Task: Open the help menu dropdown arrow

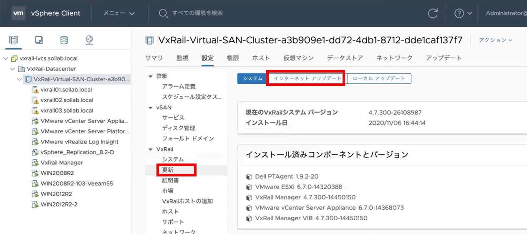Action: [x=470, y=13]
